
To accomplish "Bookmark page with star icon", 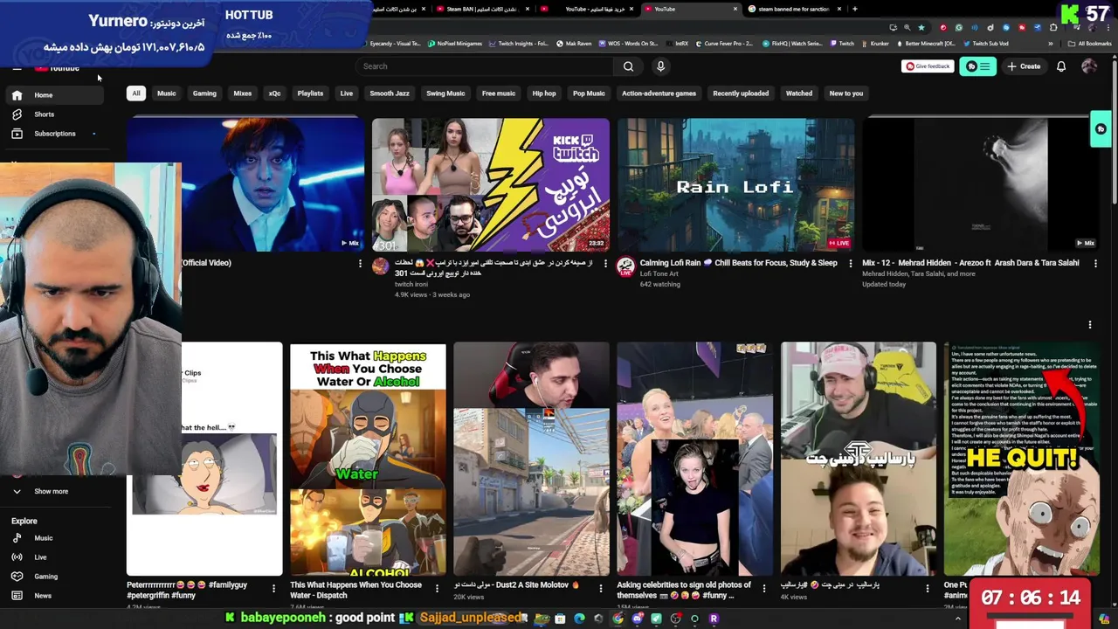I will click(921, 27).
